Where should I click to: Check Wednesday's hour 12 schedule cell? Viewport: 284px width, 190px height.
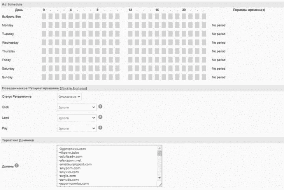(x=130, y=42)
